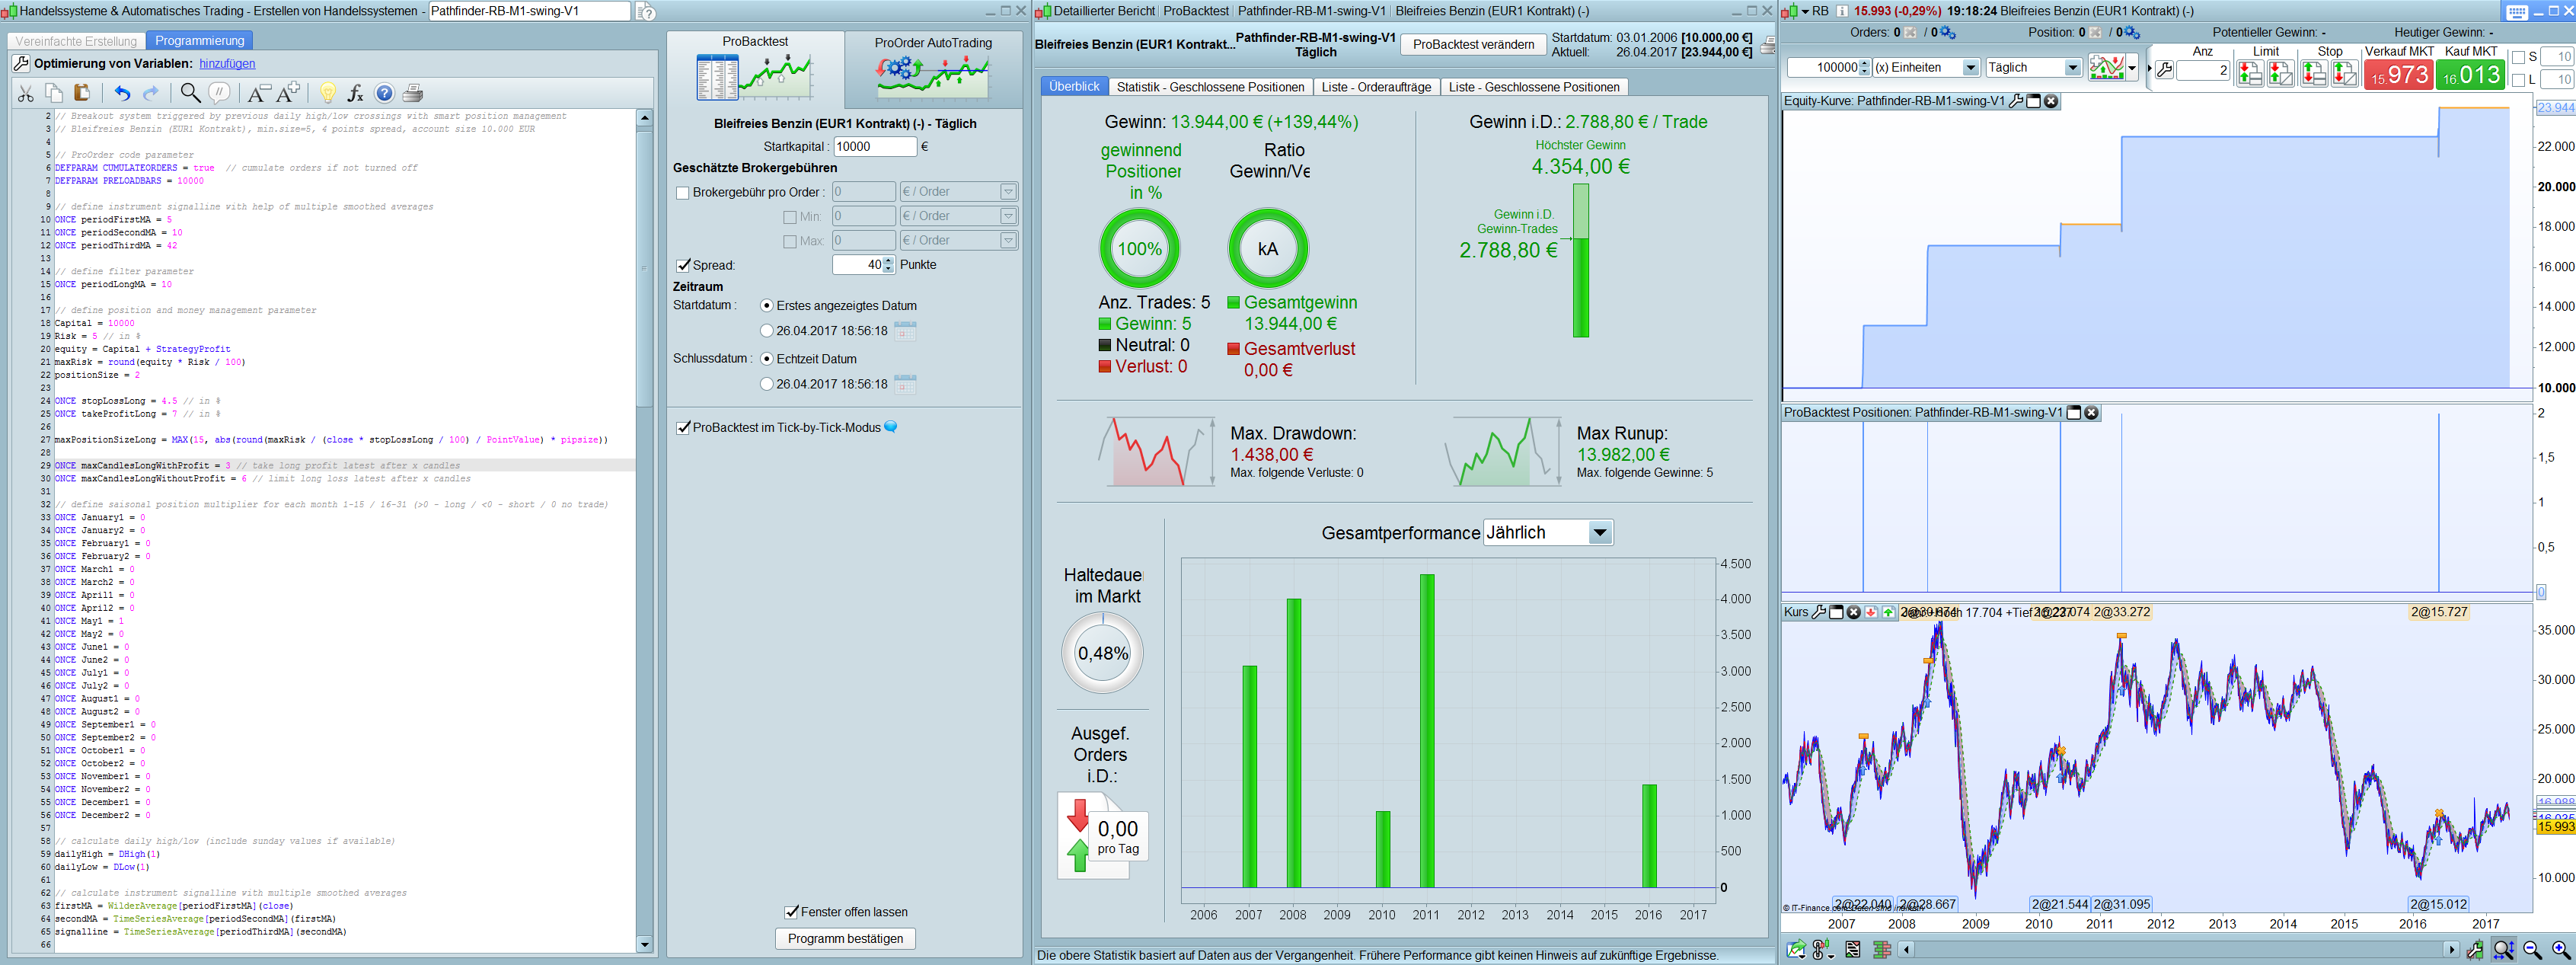
Task: Open the Jährlich performance period dropdown
Action: pyautogui.click(x=1599, y=533)
